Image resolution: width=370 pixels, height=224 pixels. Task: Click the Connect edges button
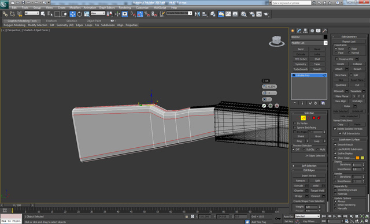[316, 196]
